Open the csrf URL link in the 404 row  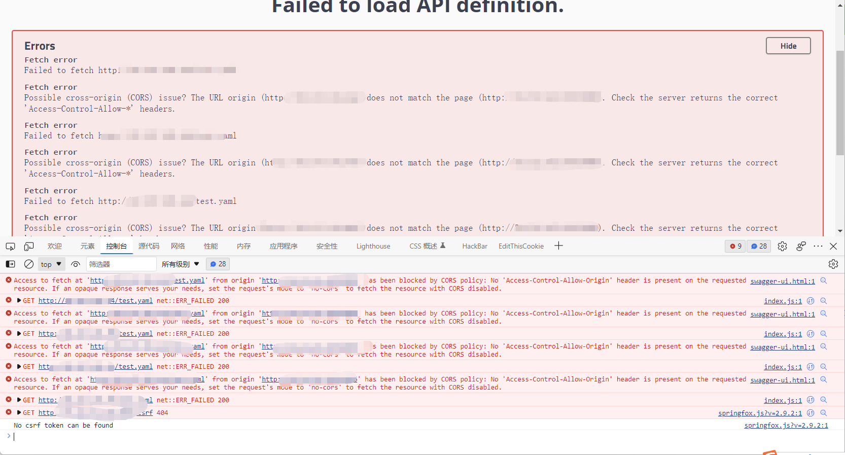[x=95, y=413]
